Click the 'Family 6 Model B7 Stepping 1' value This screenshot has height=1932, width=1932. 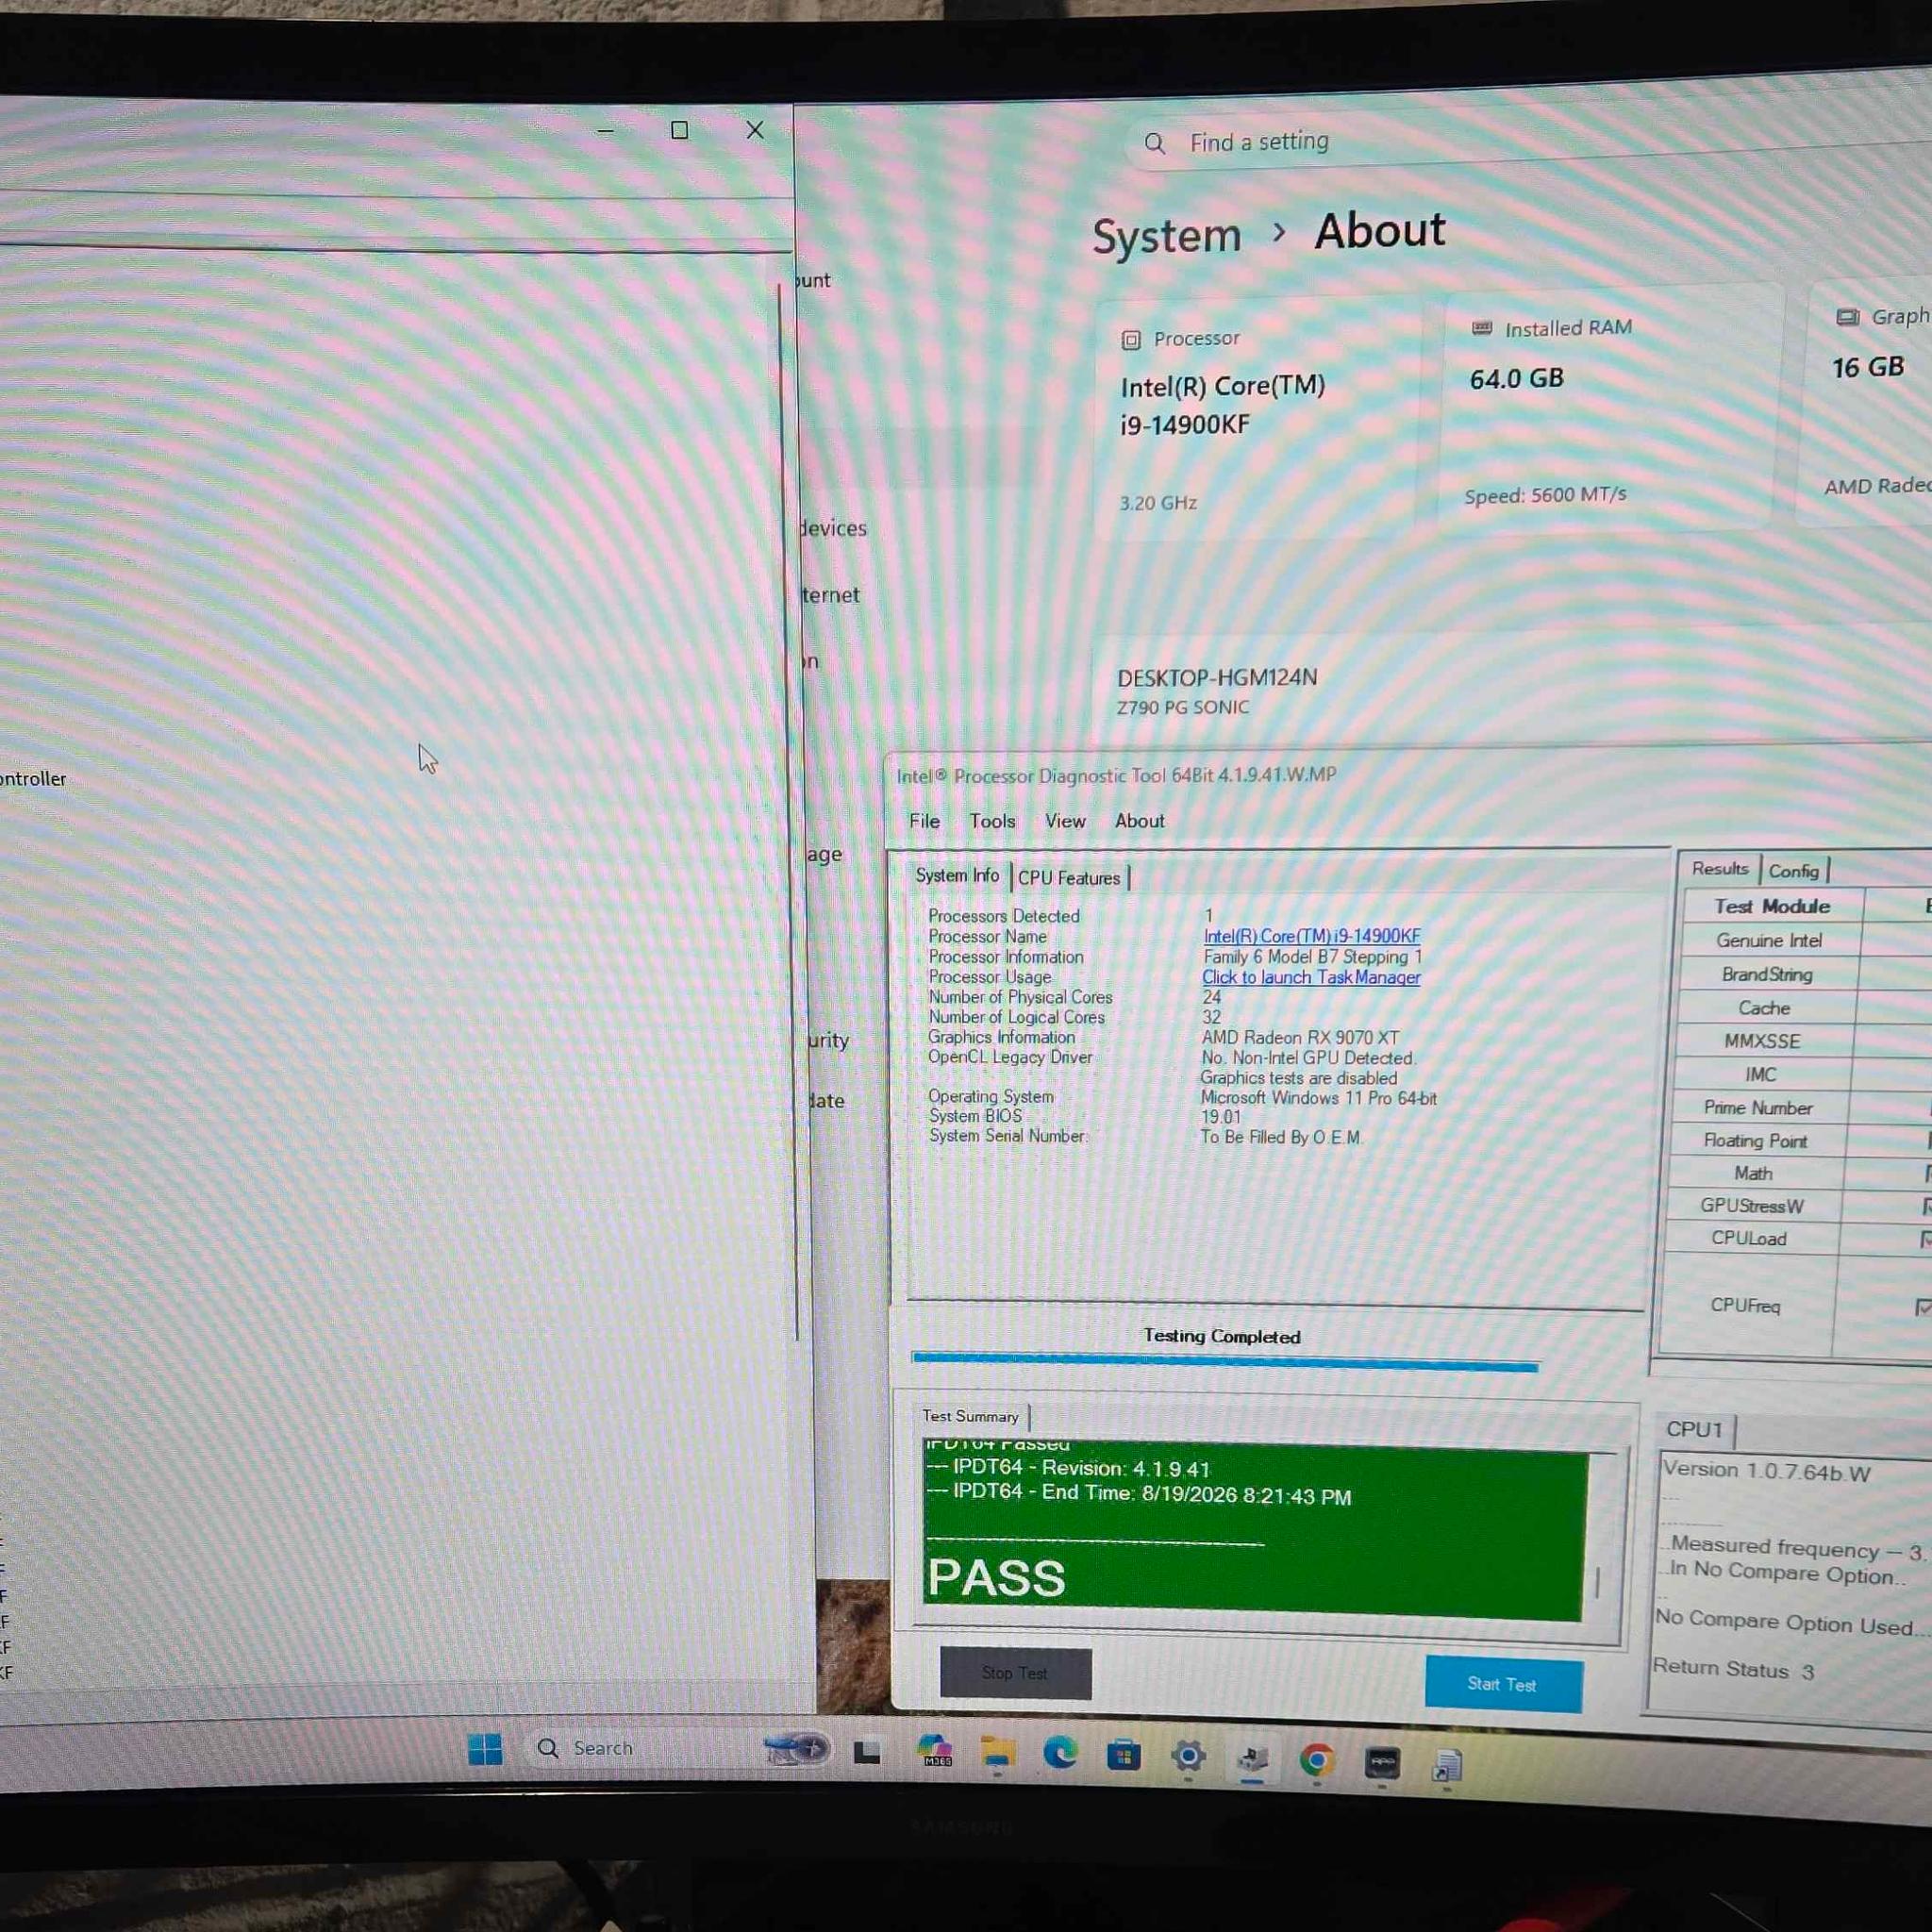1312,957
